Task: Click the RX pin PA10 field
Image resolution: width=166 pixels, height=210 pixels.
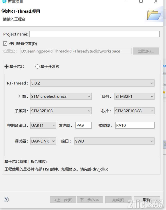Action: pos(135,125)
